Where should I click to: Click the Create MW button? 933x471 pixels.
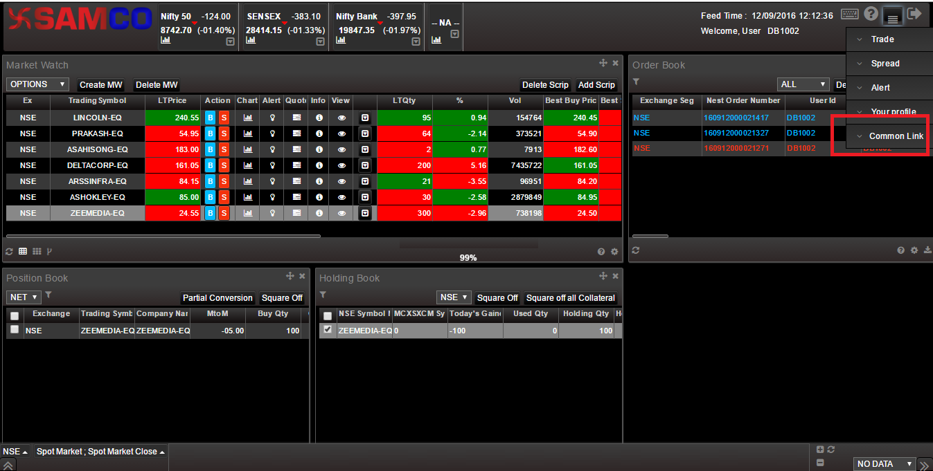101,85
